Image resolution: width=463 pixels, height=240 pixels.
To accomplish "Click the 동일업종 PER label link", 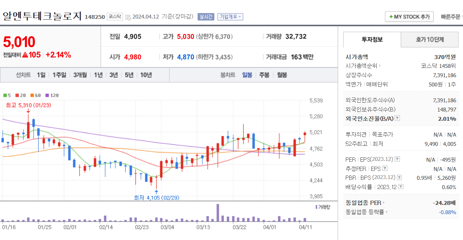I will coord(363,203).
